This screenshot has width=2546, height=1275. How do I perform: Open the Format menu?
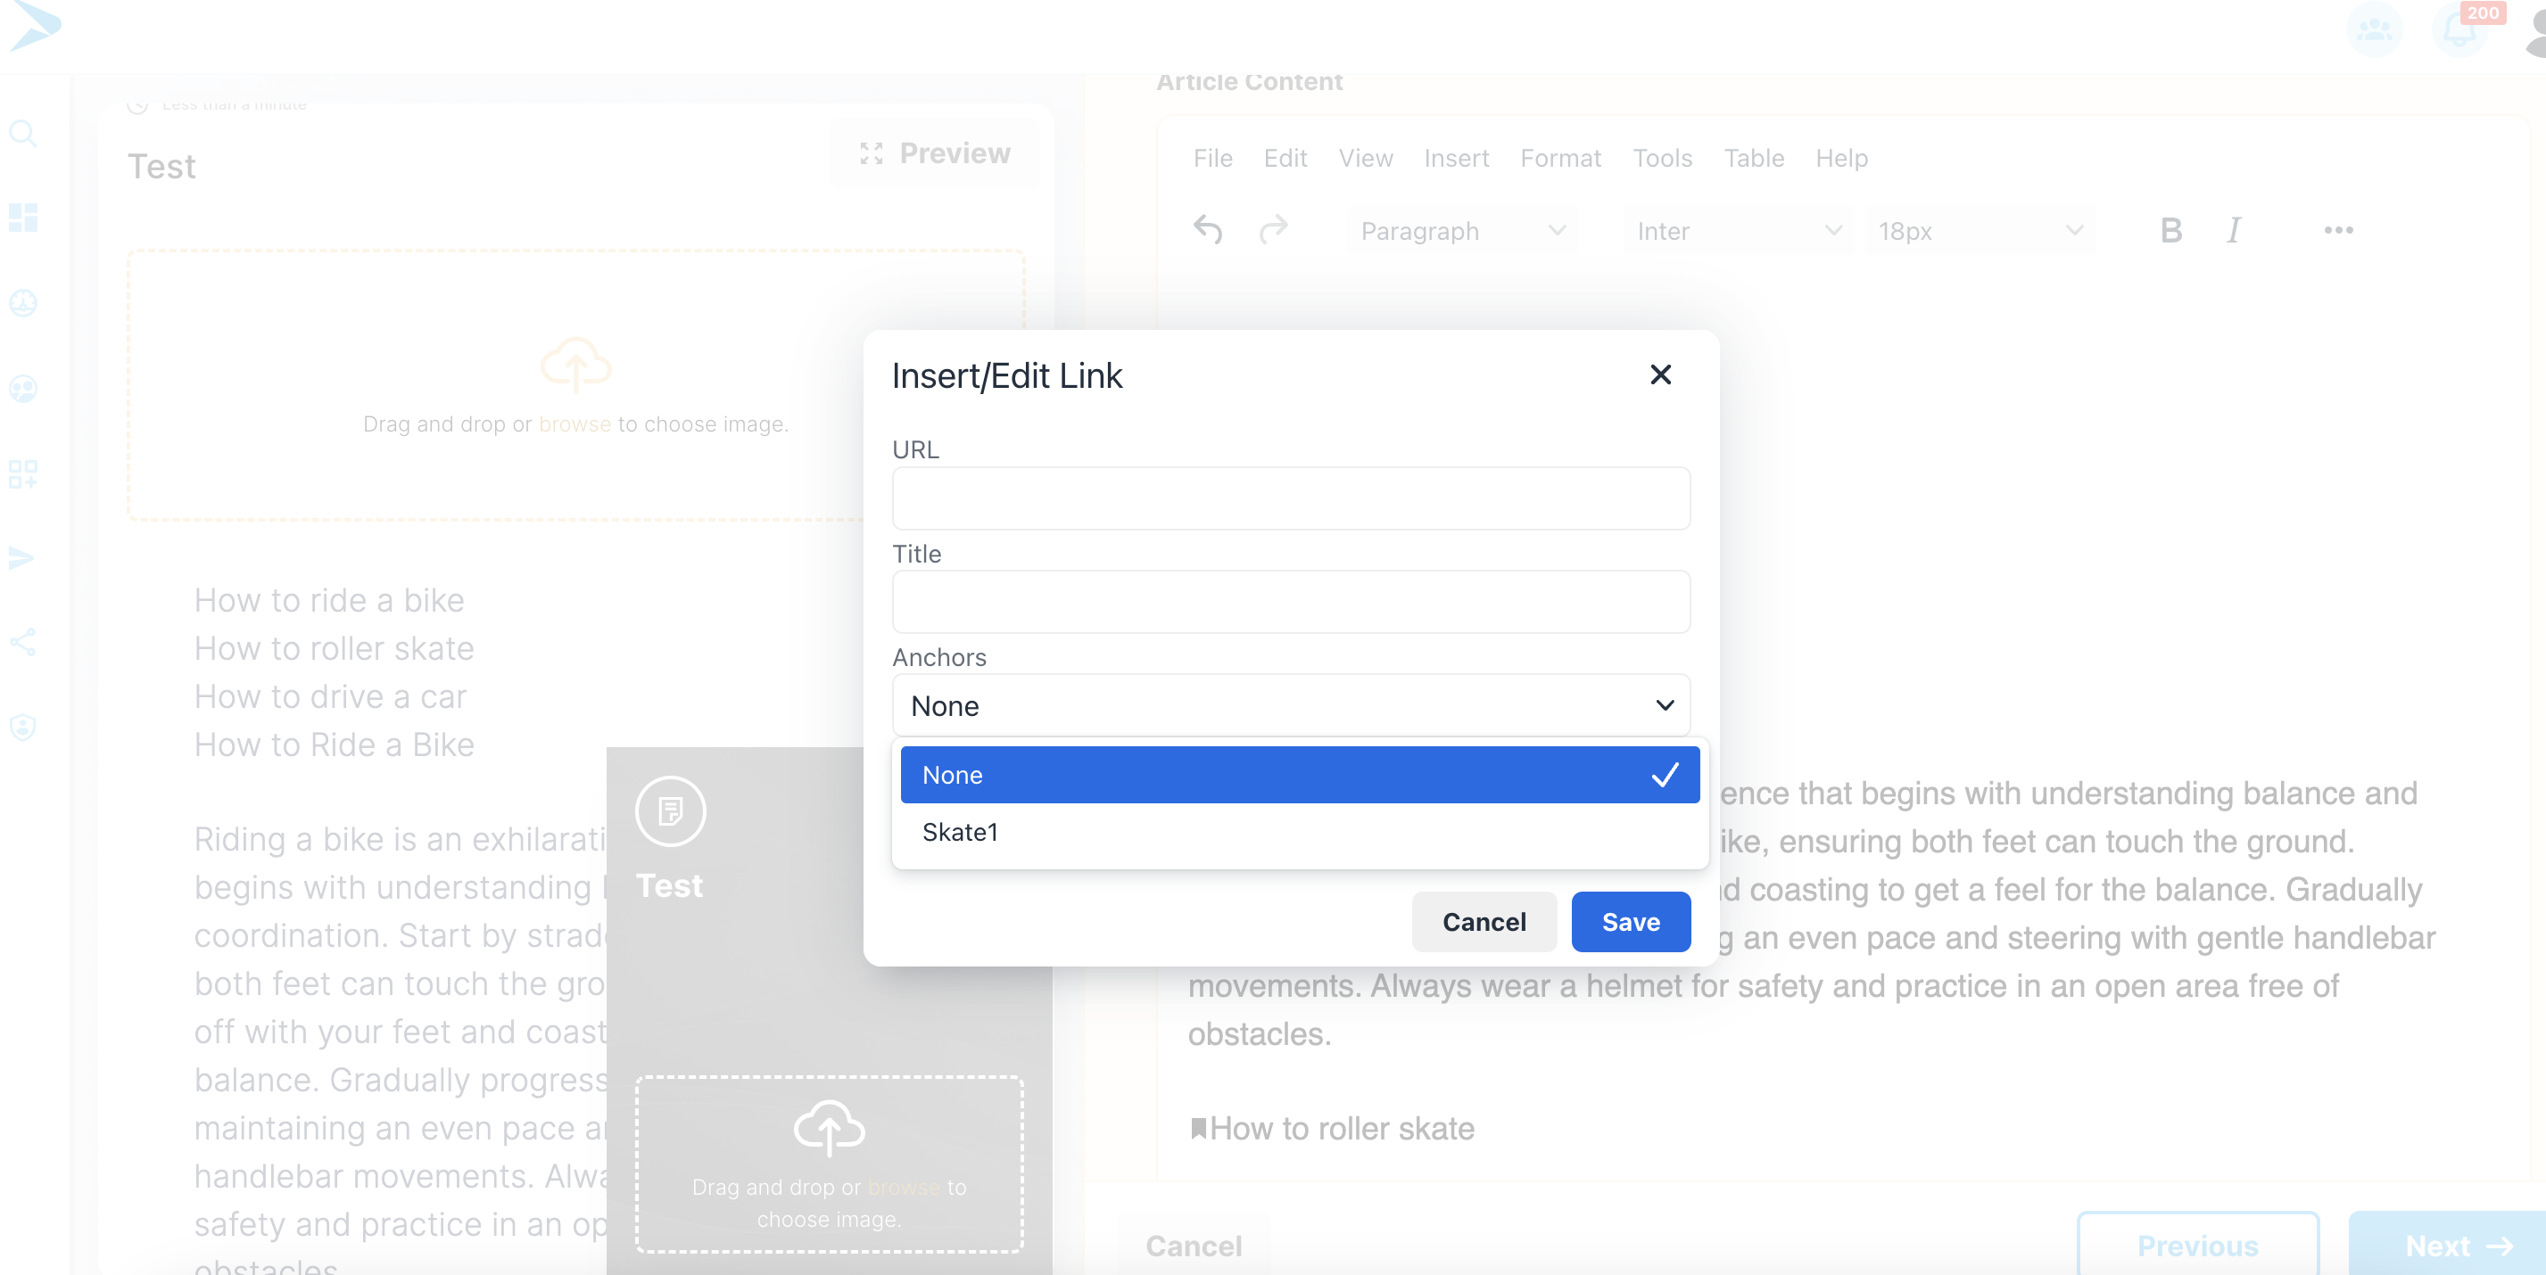[x=1560, y=158]
